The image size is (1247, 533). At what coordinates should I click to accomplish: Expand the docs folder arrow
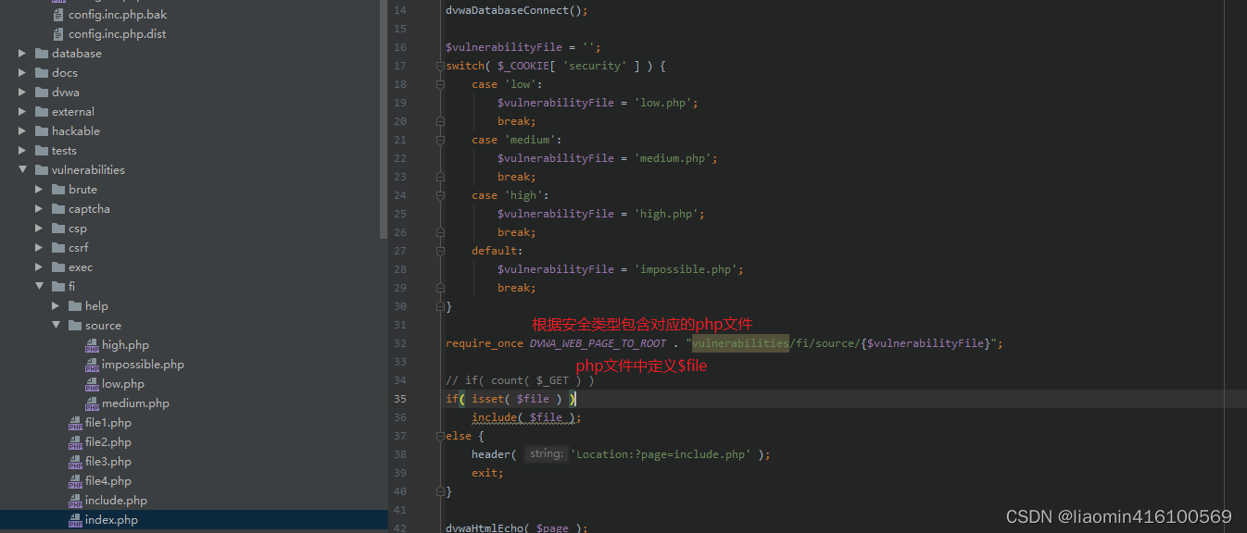[22, 73]
